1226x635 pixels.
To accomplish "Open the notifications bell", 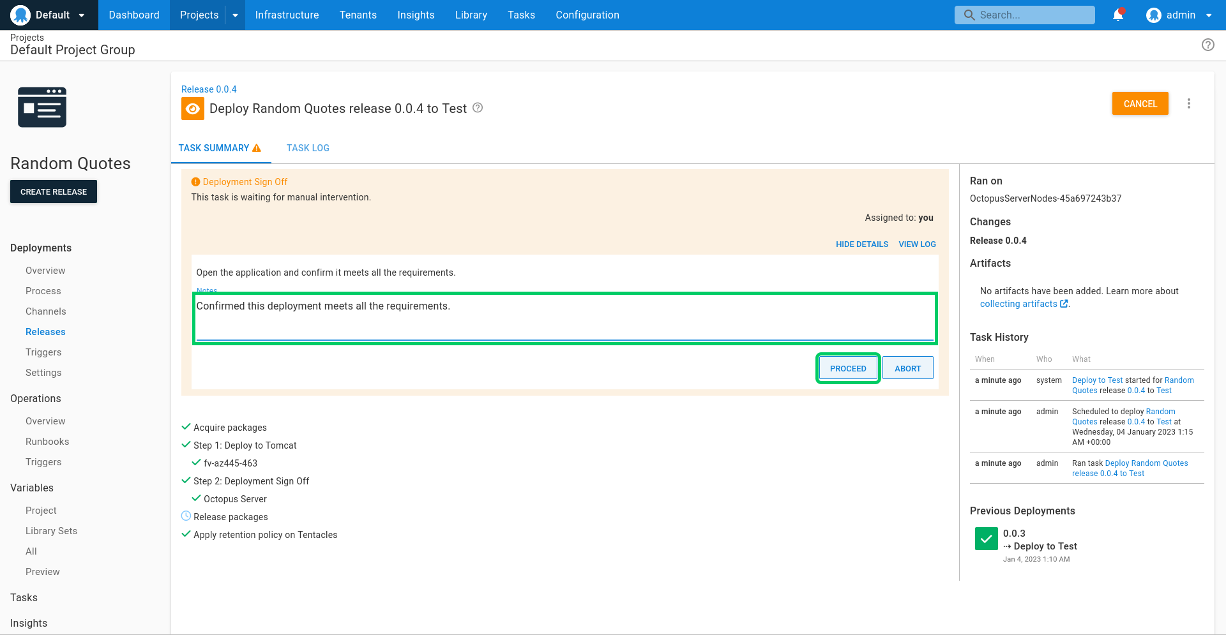I will (x=1118, y=15).
